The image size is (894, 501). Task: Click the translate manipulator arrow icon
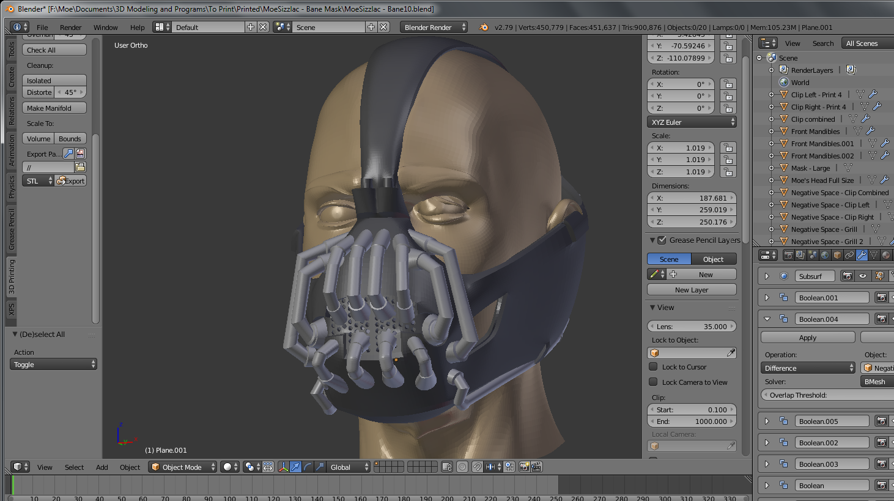pyautogui.click(x=295, y=467)
